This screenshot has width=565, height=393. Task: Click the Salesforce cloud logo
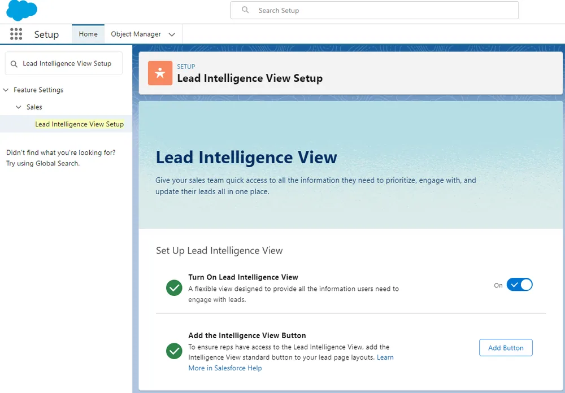pos(21,10)
